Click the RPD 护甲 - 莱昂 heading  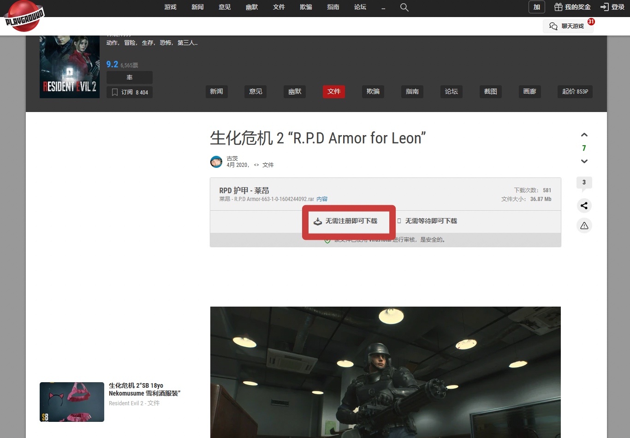[x=244, y=190]
